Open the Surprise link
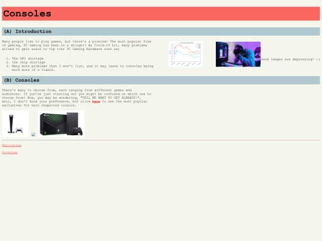Viewport: 322px width, 241px height. pyautogui.click(x=10, y=152)
